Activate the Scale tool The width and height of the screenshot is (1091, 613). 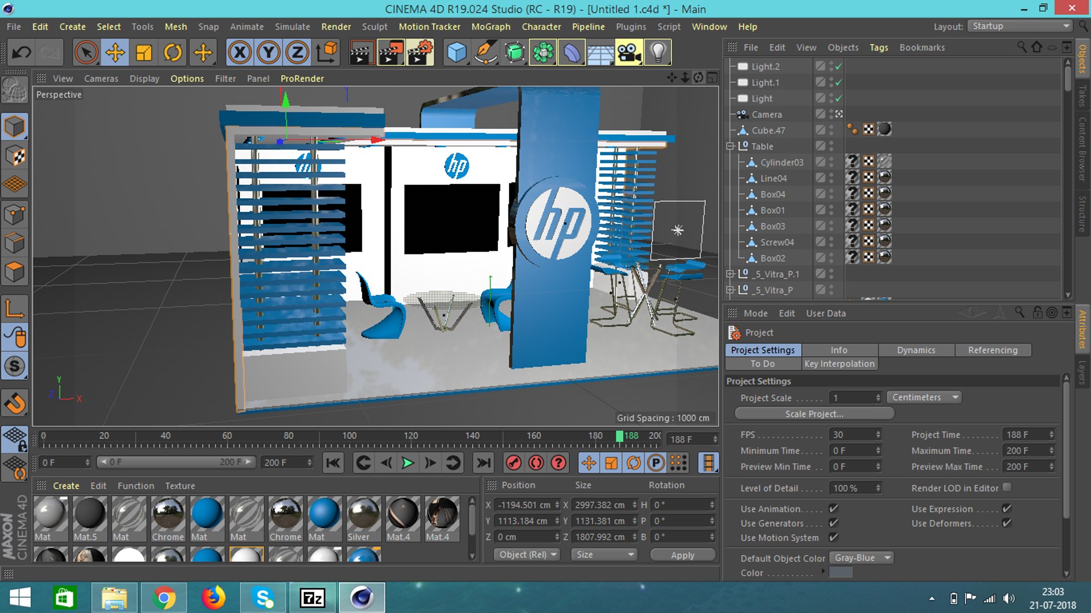(144, 53)
